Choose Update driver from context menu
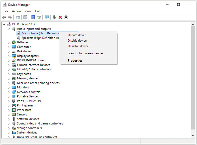The height and width of the screenshot is (145, 197). [88, 35]
